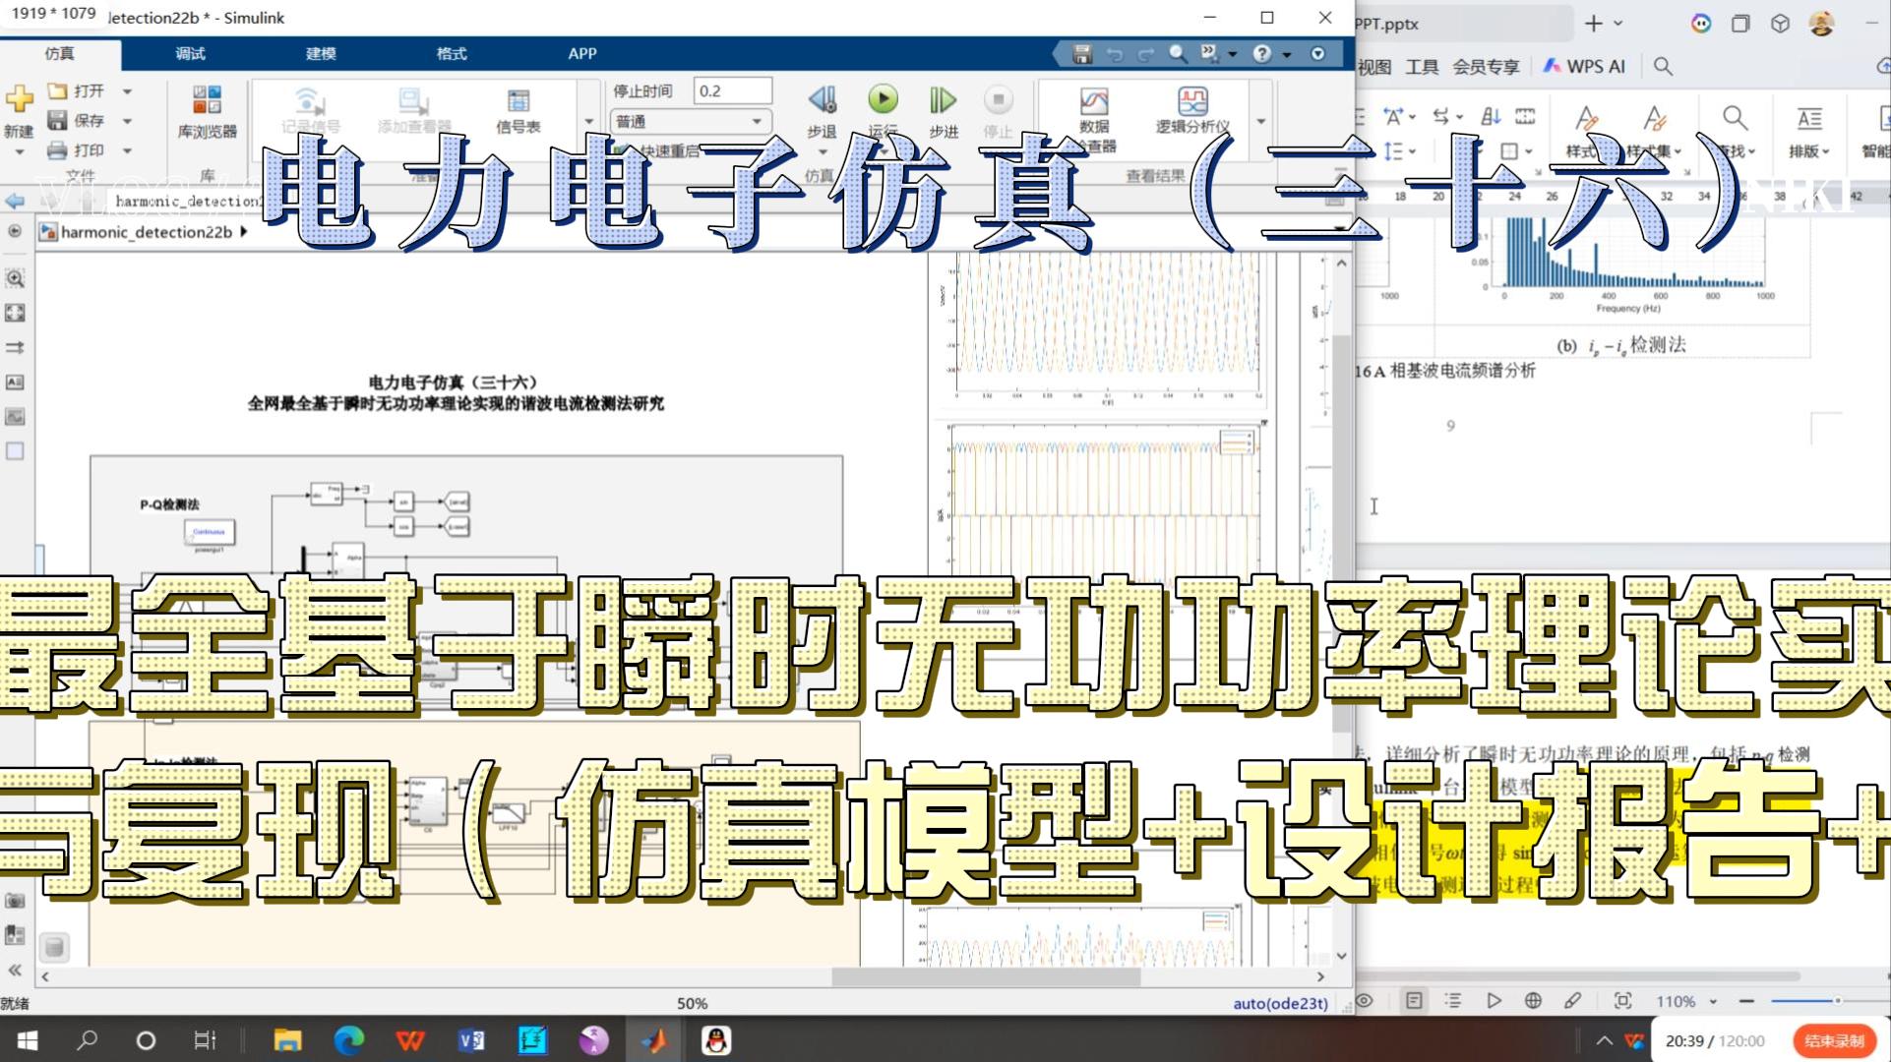This screenshot has height=1062, width=1891.
Task: Click the green Run simulation button
Action: click(x=883, y=99)
